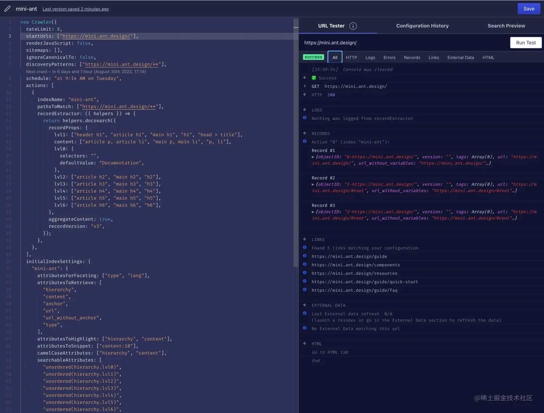This screenshot has width=544, height=413.
Task: Open the https://mini.ant.design/guide link
Action: click(349, 256)
